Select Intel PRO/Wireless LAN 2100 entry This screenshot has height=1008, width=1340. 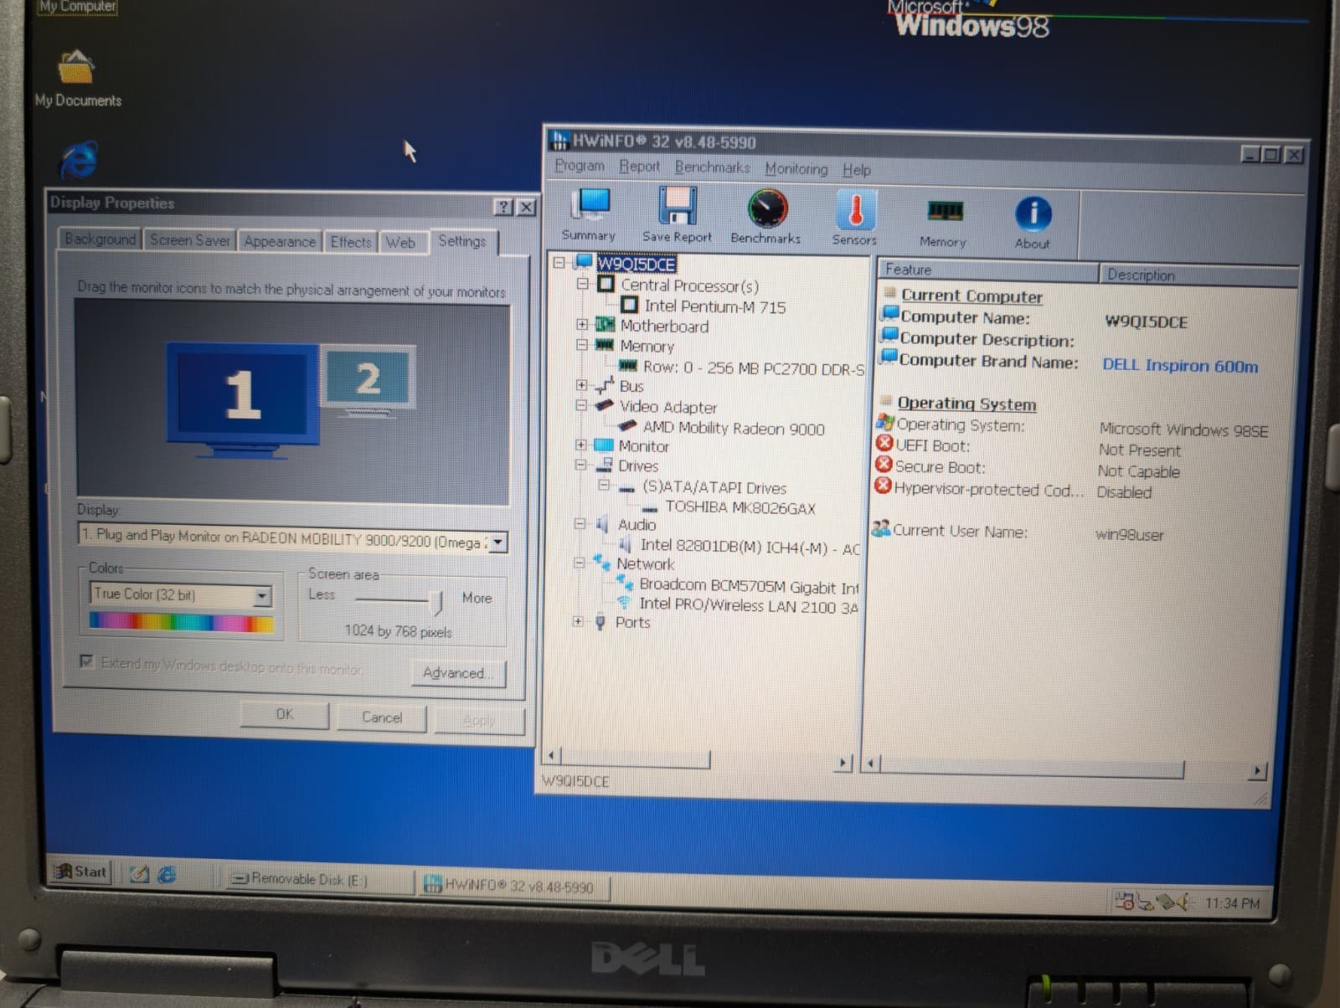click(749, 605)
